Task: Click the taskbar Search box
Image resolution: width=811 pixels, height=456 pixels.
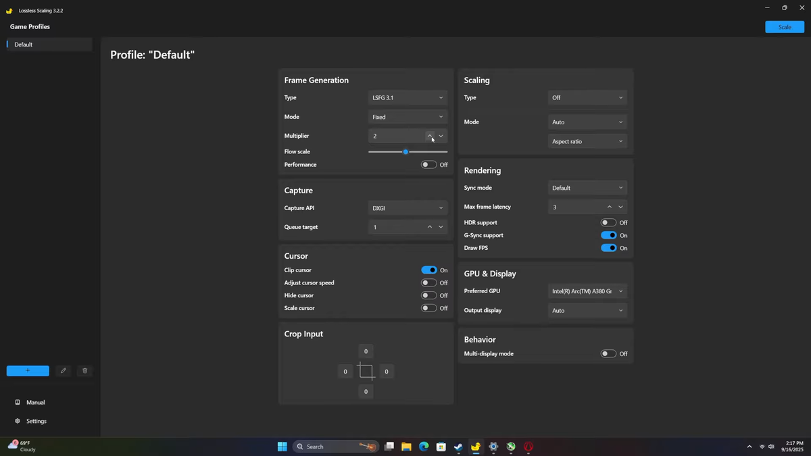Action: pyautogui.click(x=335, y=447)
